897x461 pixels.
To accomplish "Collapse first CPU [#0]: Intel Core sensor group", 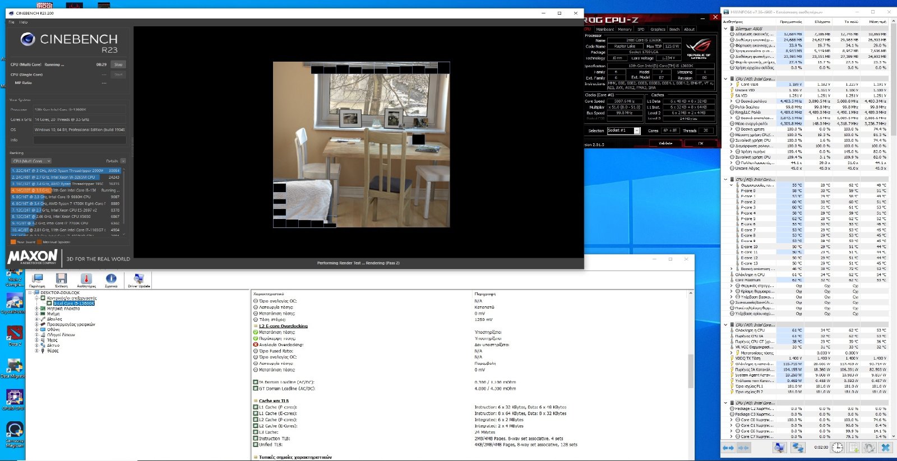I will coord(725,78).
